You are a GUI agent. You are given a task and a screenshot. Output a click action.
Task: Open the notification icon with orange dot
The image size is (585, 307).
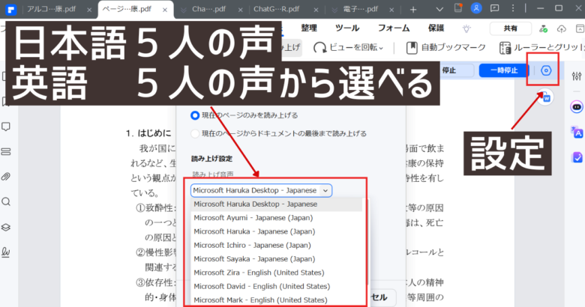(x=458, y=8)
